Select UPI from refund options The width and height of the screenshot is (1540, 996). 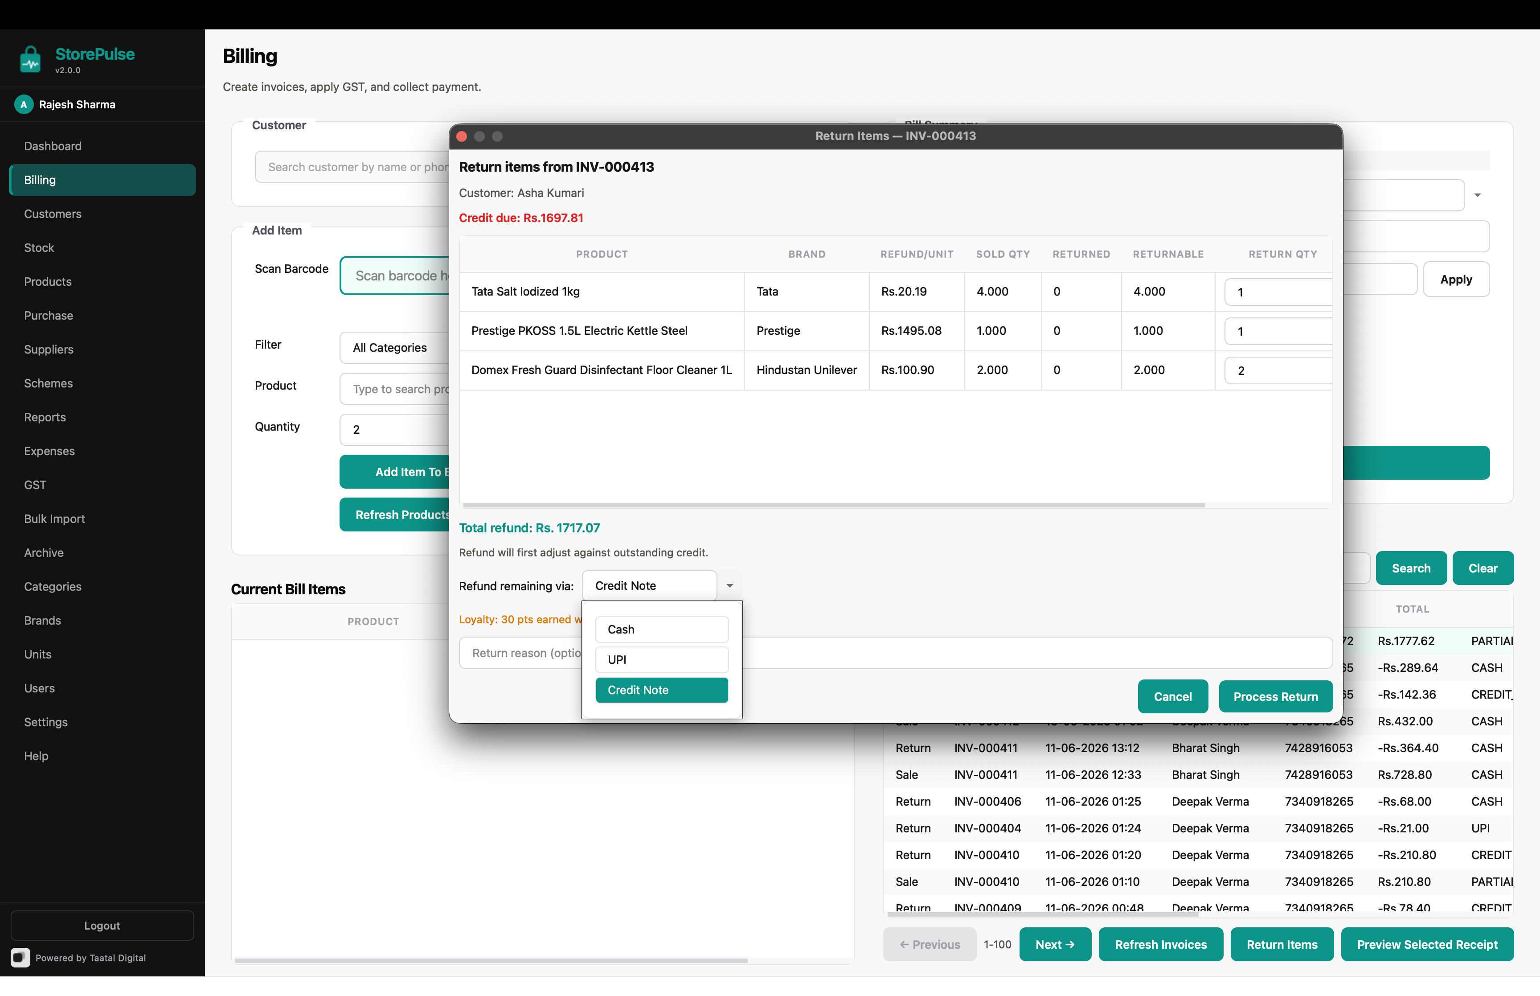(662, 660)
